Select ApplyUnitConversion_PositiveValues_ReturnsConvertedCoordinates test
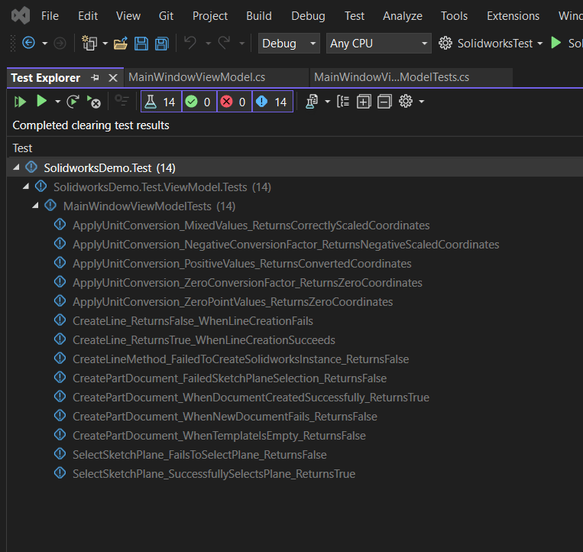The width and height of the screenshot is (583, 552). tap(242, 264)
